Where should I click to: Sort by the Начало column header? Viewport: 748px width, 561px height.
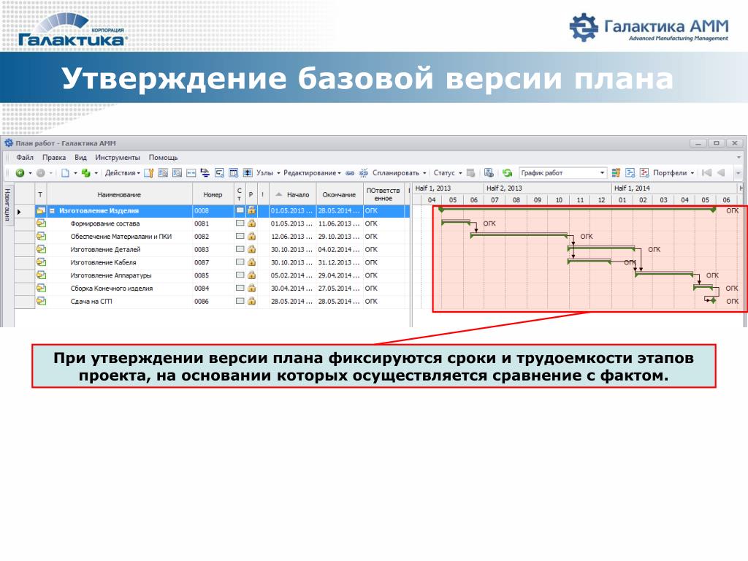292,194
